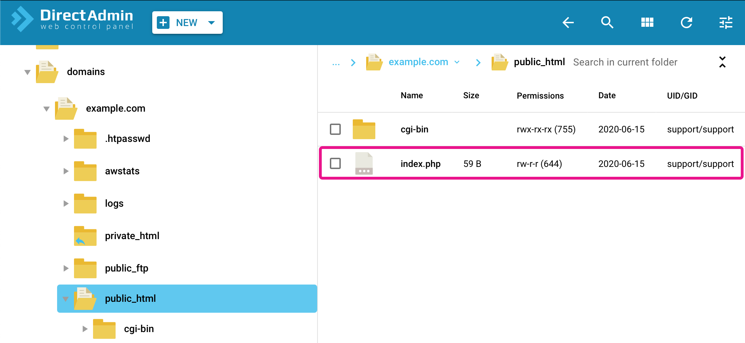Click the breadcrumb ellipsis link
745x343 pixels.
pyautogui.click(x=336, y=63)
